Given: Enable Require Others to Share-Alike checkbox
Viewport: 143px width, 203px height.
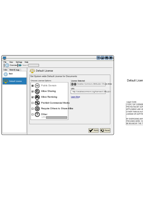Looking at the screenshot, I should [x=32, y=109].
